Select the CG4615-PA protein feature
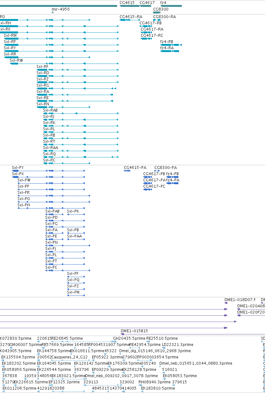The height and width of the screenshot is (393, 265). pos(135,168)
